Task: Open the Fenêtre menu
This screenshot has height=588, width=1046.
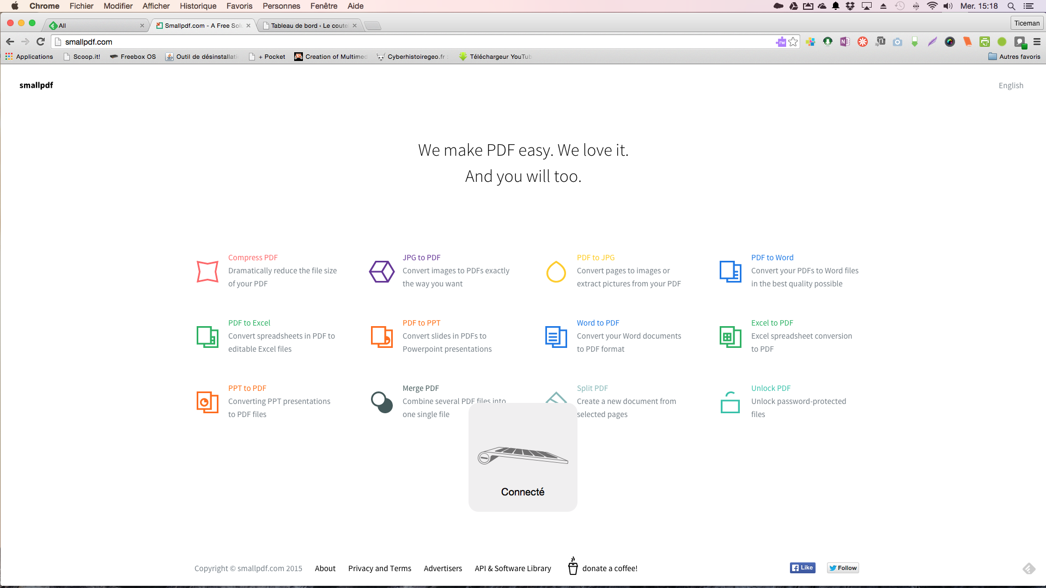Action: [x=324, y=6]
